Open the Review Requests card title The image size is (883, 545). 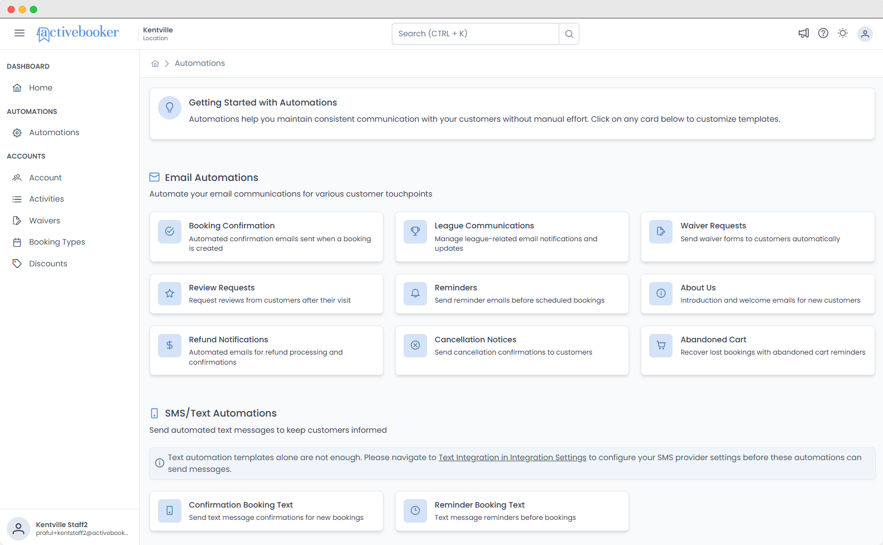point(222,288)
